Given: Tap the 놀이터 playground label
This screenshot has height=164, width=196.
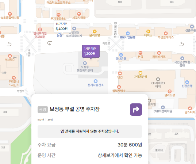Looking at the screenshot, I should pyautogui.click(x=159, y=150).
